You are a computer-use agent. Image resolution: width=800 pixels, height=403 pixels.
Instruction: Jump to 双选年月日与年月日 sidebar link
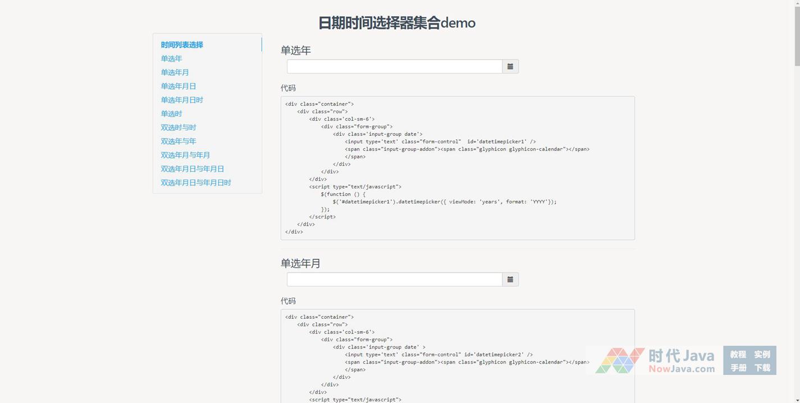(192, 169)
